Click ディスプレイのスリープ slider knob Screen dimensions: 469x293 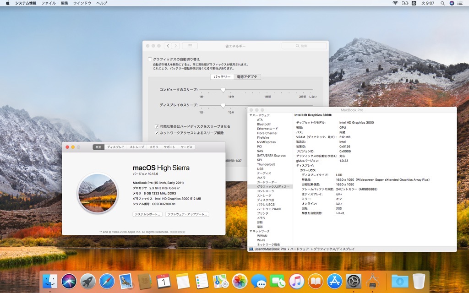pyautogui.click(x=223, y=105)
